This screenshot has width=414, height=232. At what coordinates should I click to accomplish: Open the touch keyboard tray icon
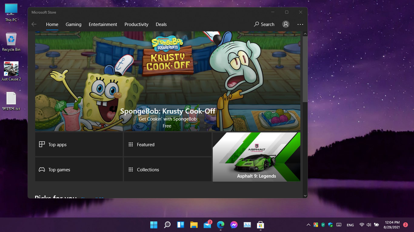339,225
